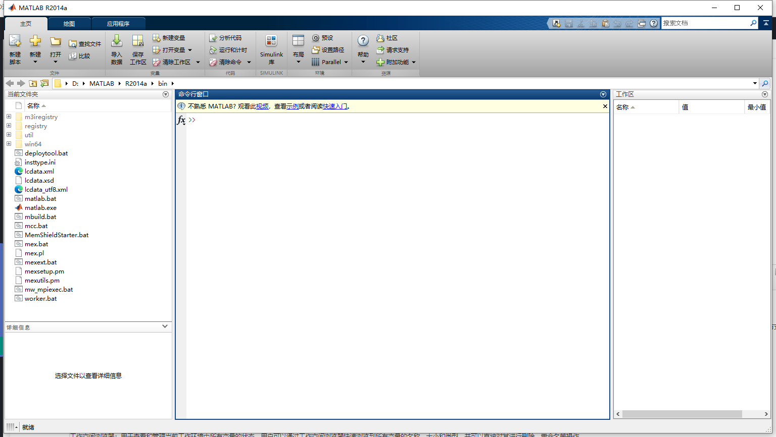The height and width of the screenshot is (437, 776).
Task: Sort files by Name (名称) column header
Action: coord(36,105)
